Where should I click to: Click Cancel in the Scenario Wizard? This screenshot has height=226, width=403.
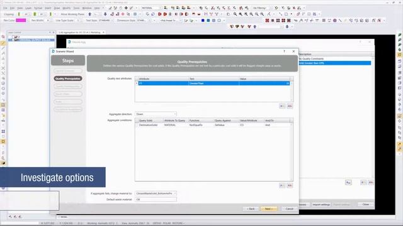[289, 209]
